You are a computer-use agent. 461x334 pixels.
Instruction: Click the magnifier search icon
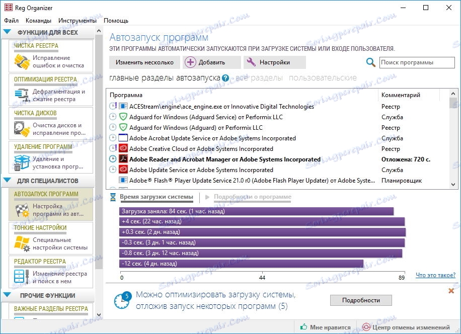pos(370,62)
